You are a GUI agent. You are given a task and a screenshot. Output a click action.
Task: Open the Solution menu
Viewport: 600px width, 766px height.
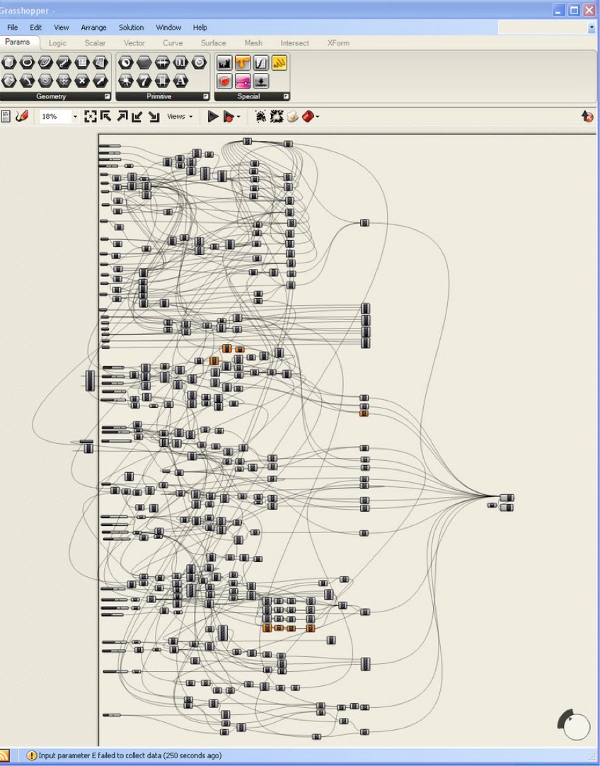click(x=131, y=28)
